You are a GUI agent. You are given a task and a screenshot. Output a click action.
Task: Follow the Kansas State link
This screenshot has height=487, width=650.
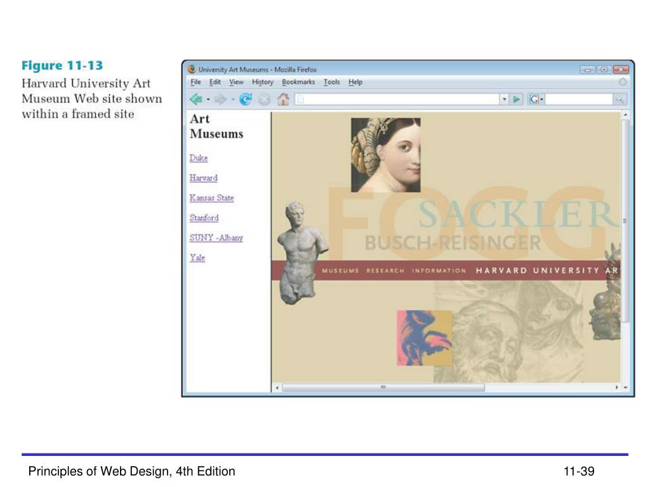212,198
